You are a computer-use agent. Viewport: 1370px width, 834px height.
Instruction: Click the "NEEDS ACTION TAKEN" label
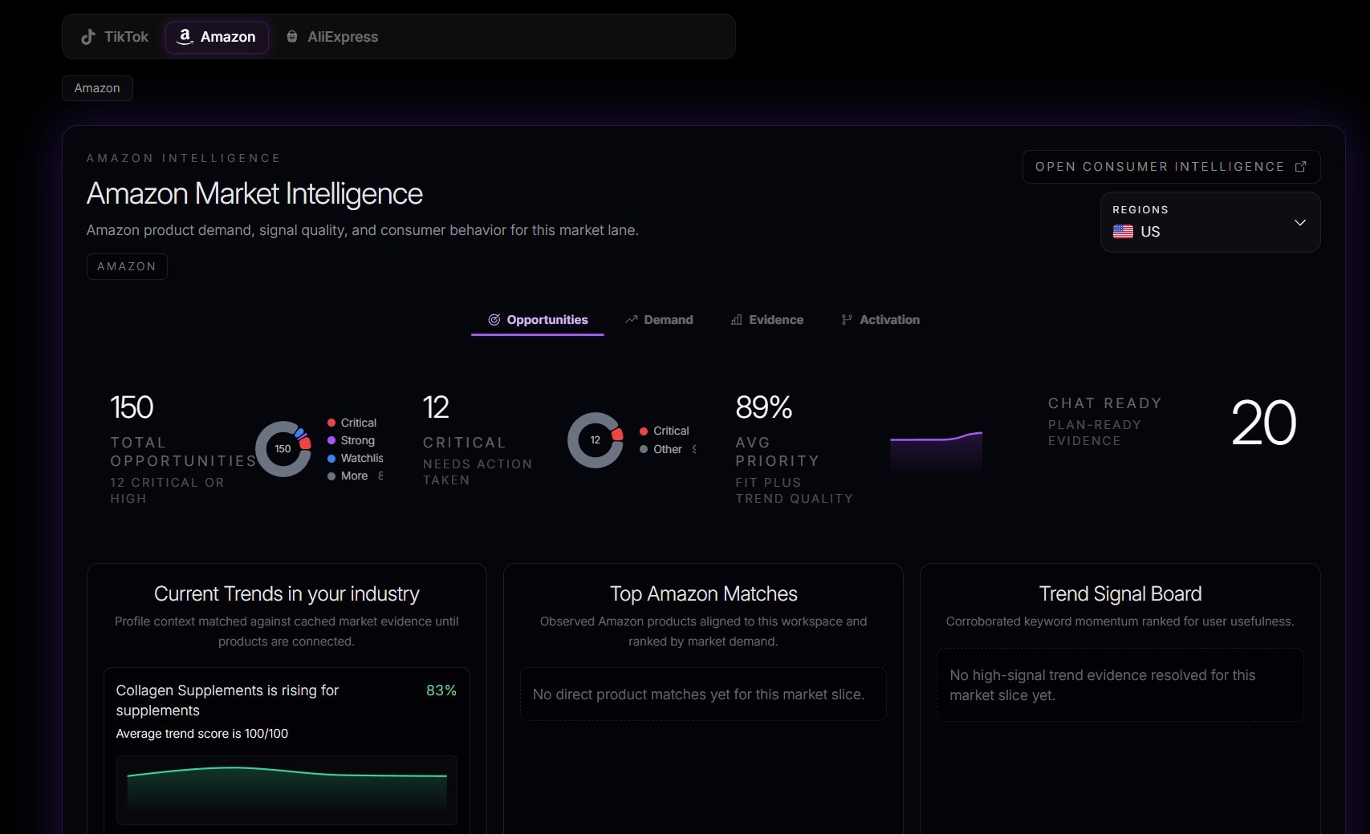tap(478, 472)
